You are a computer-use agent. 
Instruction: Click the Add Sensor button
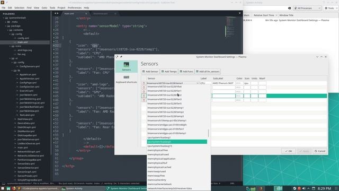pos(150,72)
